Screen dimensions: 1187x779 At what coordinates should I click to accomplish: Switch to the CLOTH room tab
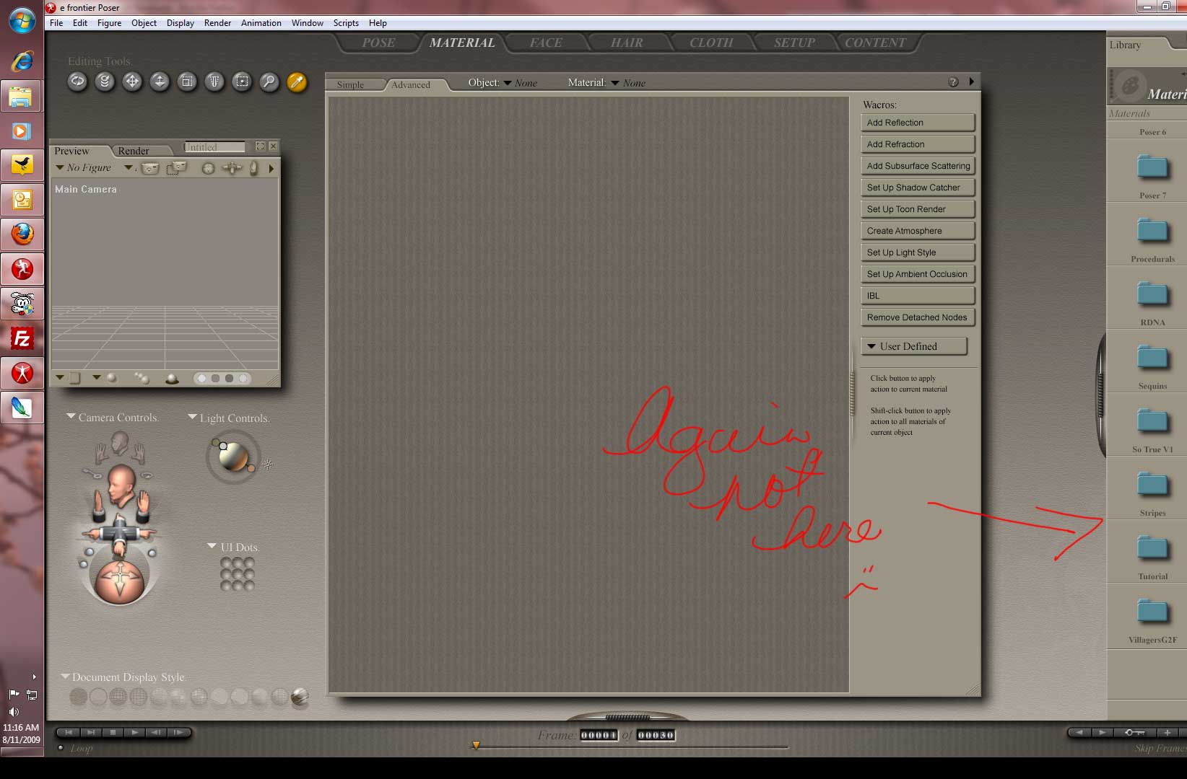pos(711,43)
